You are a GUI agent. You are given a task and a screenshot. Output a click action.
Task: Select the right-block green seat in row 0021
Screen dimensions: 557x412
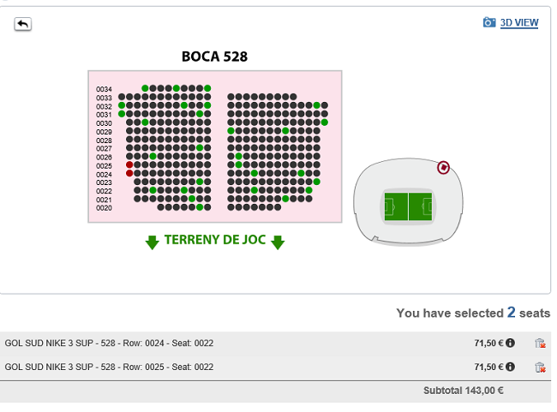pyautogui.click(x=285, y=199)
